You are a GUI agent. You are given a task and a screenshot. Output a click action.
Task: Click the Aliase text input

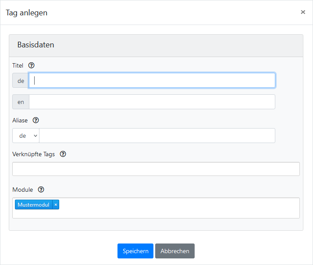tap(157, 136)
